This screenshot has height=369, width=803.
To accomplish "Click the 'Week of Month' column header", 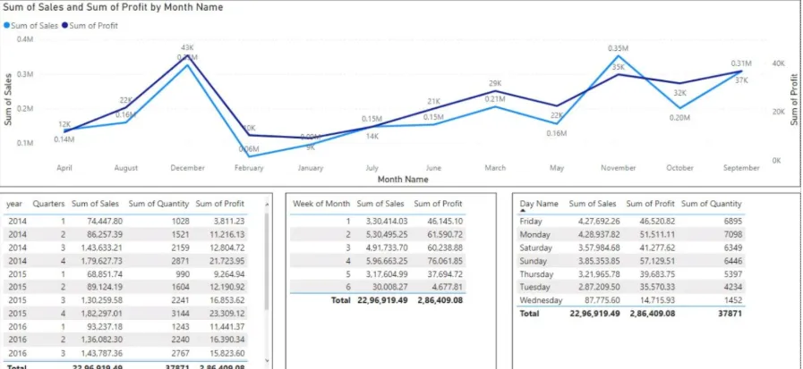I will 321,204.
